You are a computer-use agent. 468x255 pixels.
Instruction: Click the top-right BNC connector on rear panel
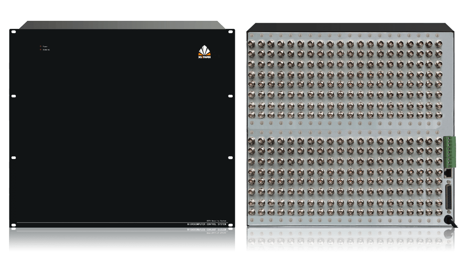[439, 44]
